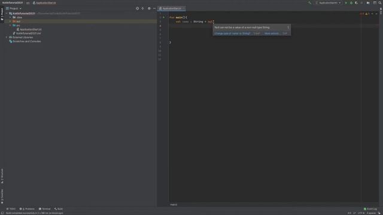Viewport: 383px width, 215px height.
Task: Open the run configuration dropdown
Action: pos(328,3)
